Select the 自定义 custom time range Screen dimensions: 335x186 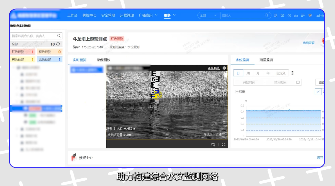point(280,73)
